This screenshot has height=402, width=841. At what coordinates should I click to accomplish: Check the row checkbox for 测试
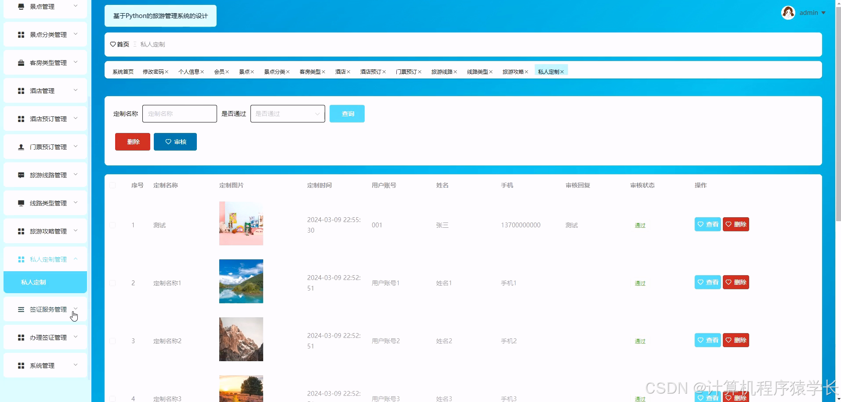(112, 225)
